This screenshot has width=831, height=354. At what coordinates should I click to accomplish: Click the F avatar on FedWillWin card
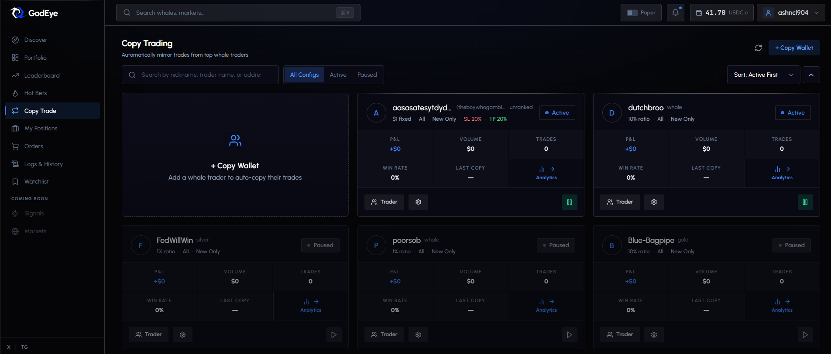click(x=141, y=245)
